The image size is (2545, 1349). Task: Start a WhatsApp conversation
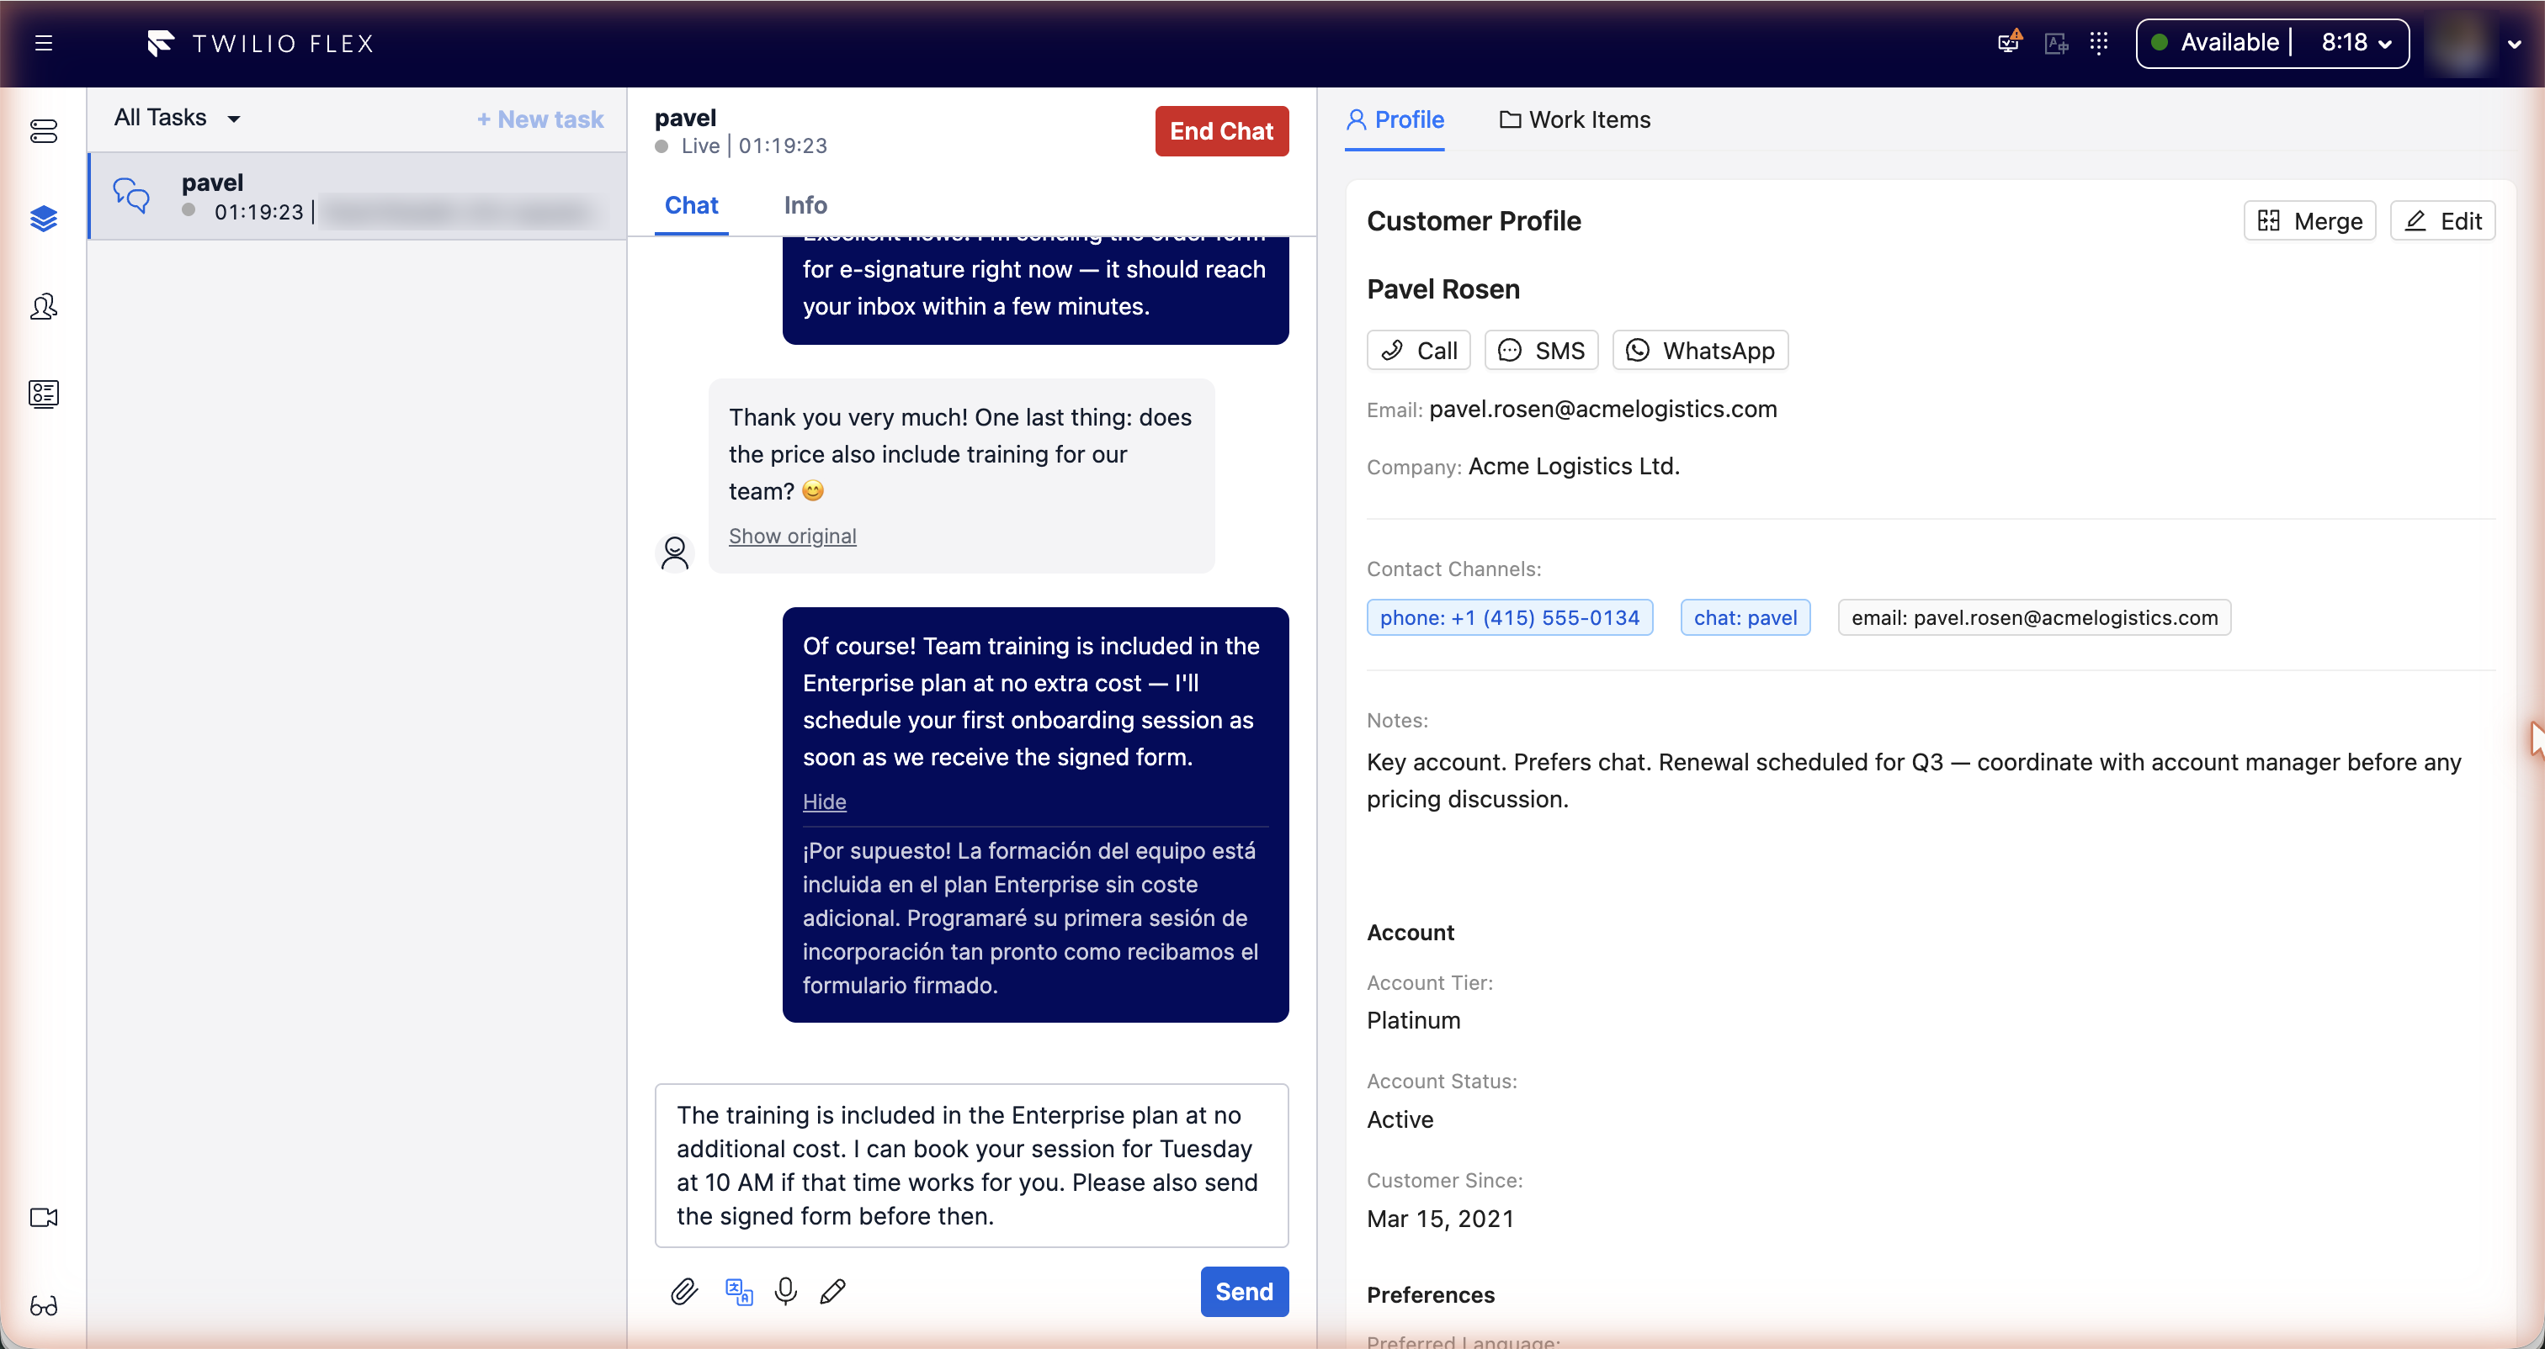click(1700, 350)
